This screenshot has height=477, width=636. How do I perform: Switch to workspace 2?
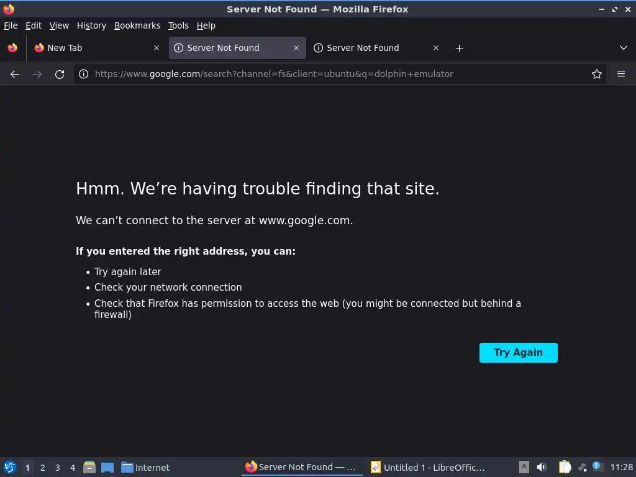pos(43,468)
